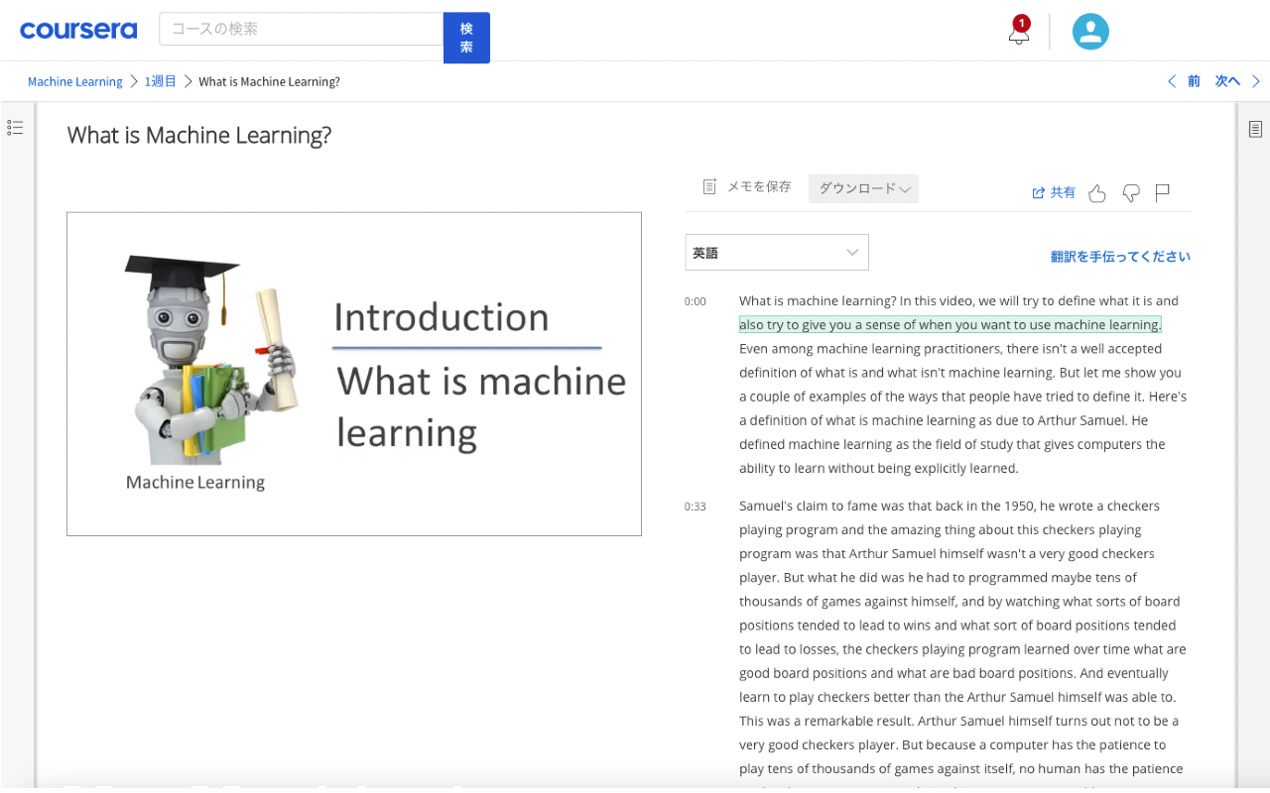
Task: Open the 翻訳を手伝ってください translation link
Action: [1120, 256]
